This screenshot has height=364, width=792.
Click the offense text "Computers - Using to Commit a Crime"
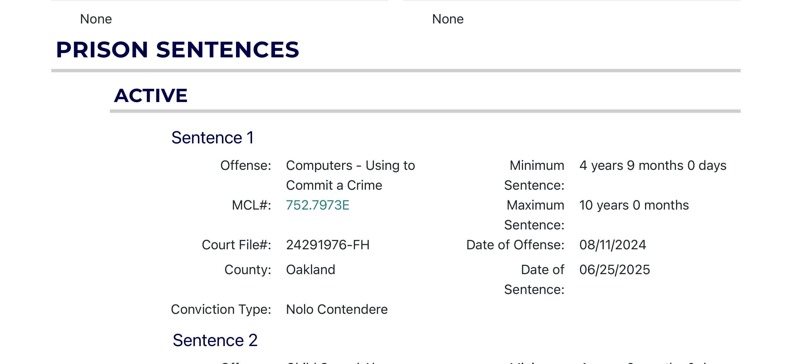coord(350,175)
